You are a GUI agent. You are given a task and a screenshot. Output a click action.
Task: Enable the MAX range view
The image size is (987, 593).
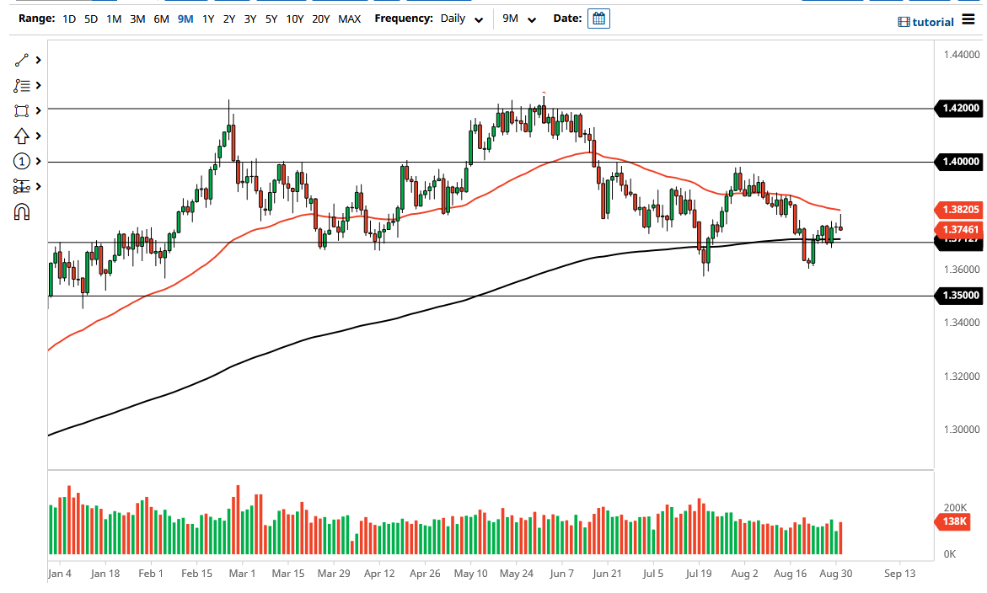point(350,18)
